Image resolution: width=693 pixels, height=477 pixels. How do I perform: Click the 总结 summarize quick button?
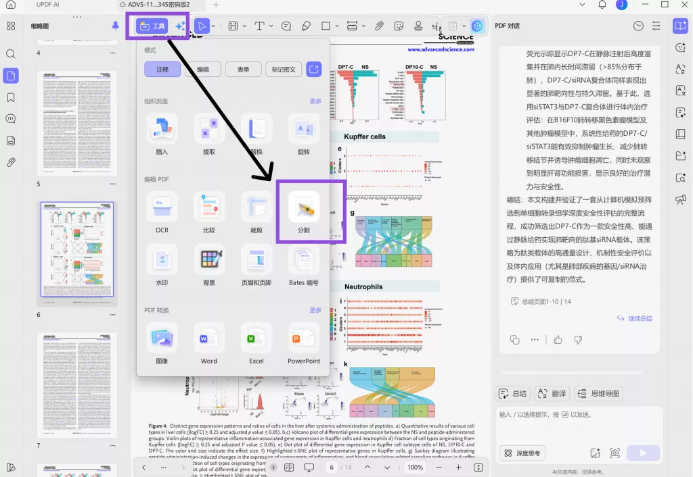coord(513,394)
